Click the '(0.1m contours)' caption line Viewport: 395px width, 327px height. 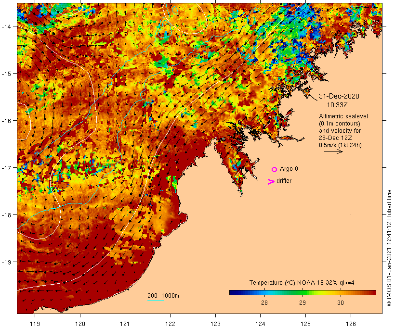click(x=340, y=124)
